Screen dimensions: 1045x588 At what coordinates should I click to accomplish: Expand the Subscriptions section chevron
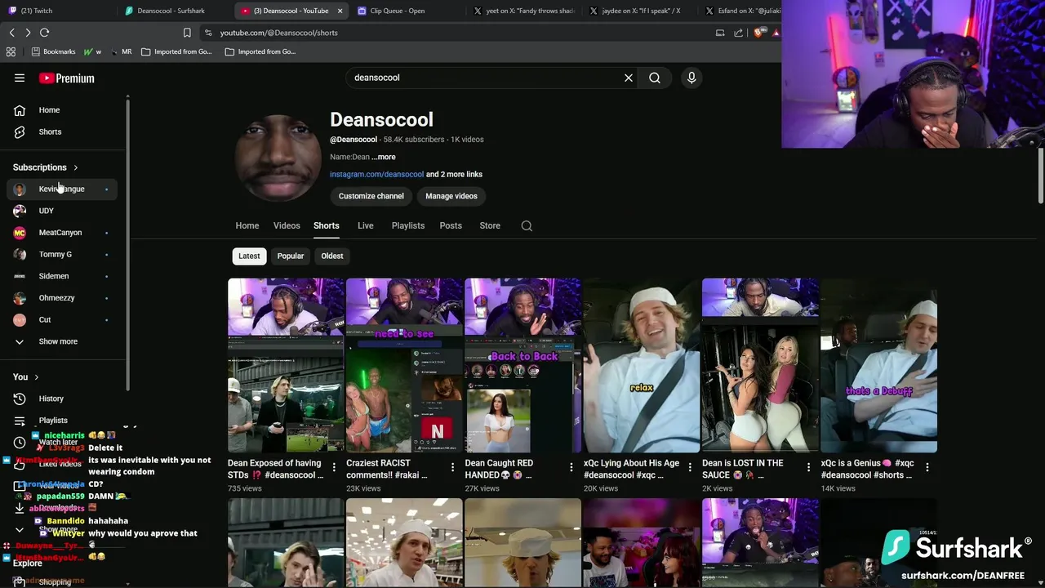coord(76,168)
